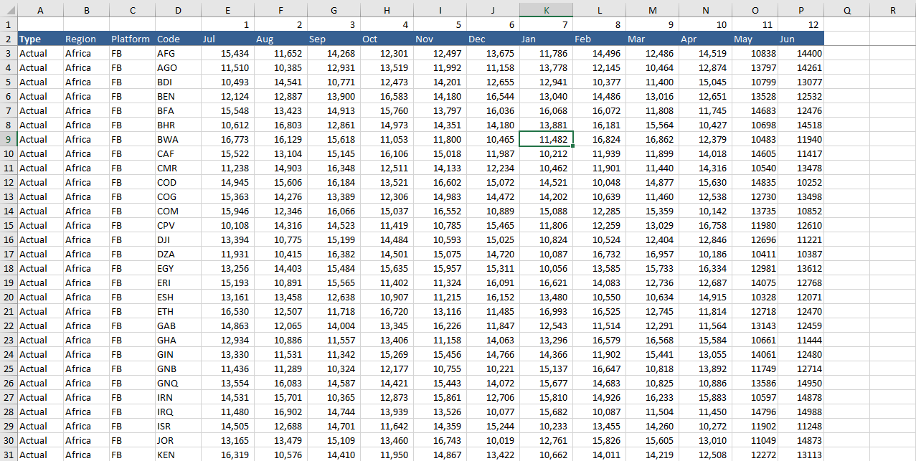Click the Dec header cell
Viewport: 916px width, 461px height.
[493, 39]
